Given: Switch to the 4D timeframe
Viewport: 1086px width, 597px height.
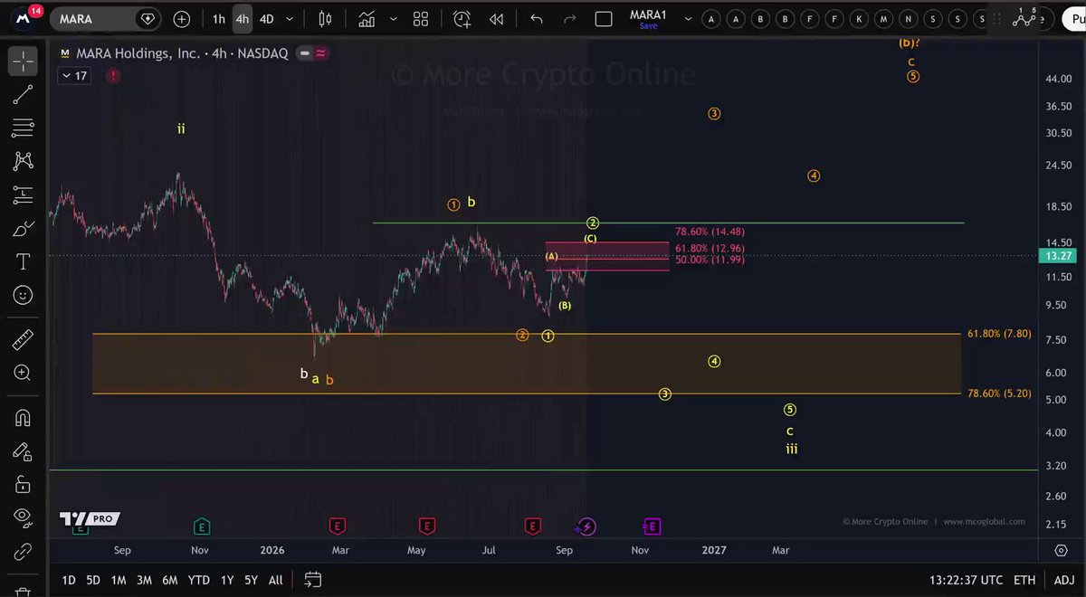Looking at the screenshot, I should point(266,19).
